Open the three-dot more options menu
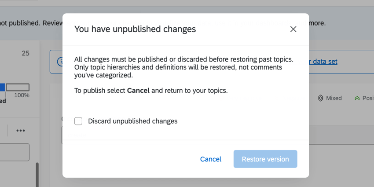The image size is (374, 187). [x=21, y=131]
